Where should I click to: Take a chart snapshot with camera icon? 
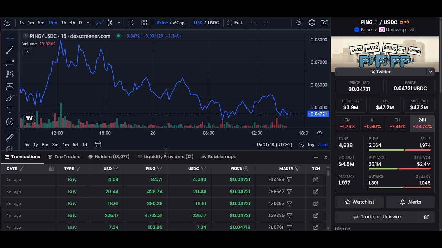pyautogui.click(x=324, y=23)
